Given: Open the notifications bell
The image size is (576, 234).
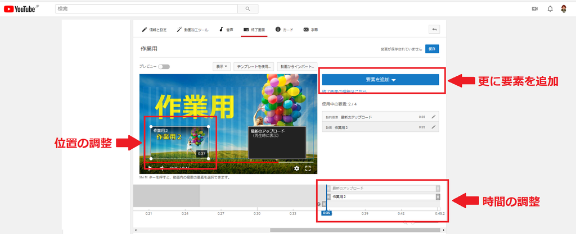Looking at the screenshot, I should point(550,9).
